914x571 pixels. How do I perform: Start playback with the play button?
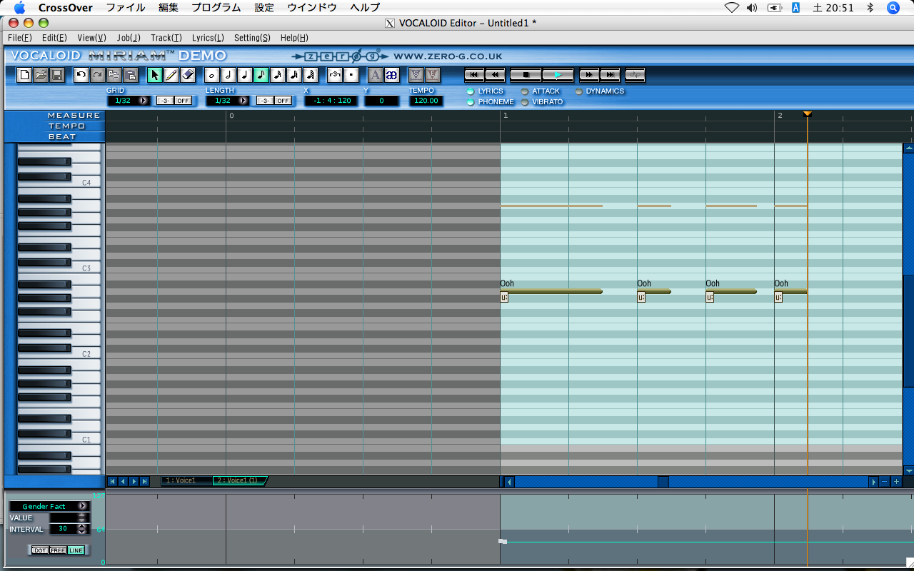(558, 75)
